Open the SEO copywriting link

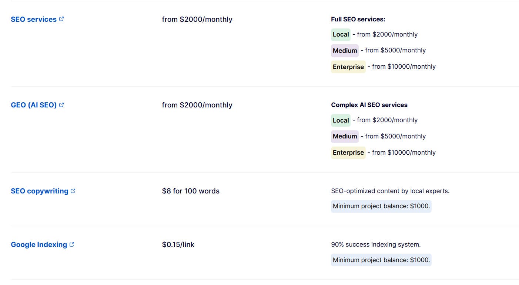(x=39, y=191)
